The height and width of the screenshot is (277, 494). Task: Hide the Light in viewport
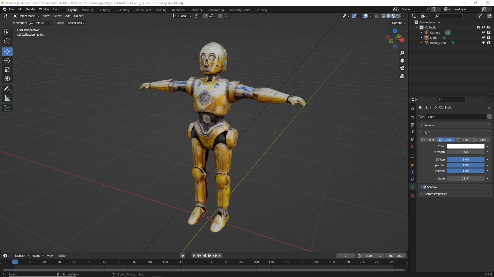[x=483, y=38]
